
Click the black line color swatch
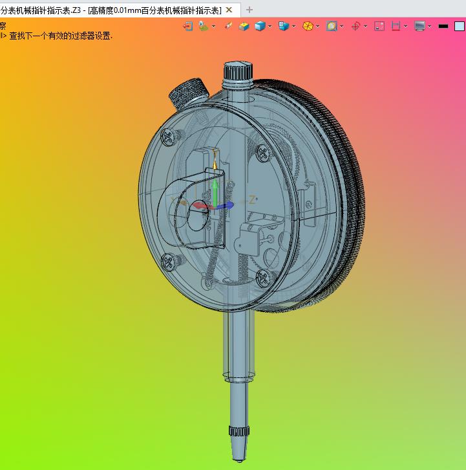click(443, 27)
